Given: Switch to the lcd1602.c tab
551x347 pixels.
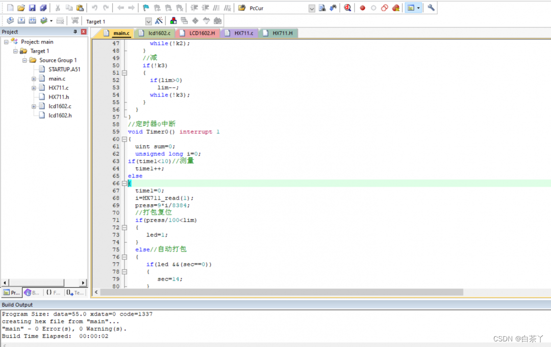Looking at the screenshot, I should pyautogui.click(x=159, y=33).
